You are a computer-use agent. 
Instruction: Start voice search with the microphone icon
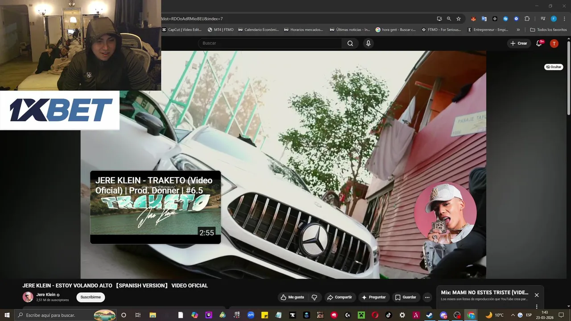[x=368, y=43]
